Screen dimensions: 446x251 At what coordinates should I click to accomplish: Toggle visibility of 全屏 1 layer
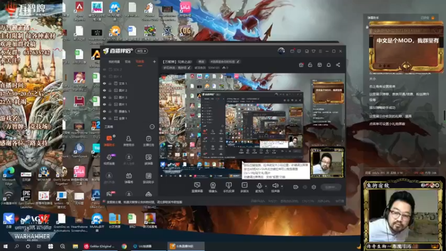[104, 118]
